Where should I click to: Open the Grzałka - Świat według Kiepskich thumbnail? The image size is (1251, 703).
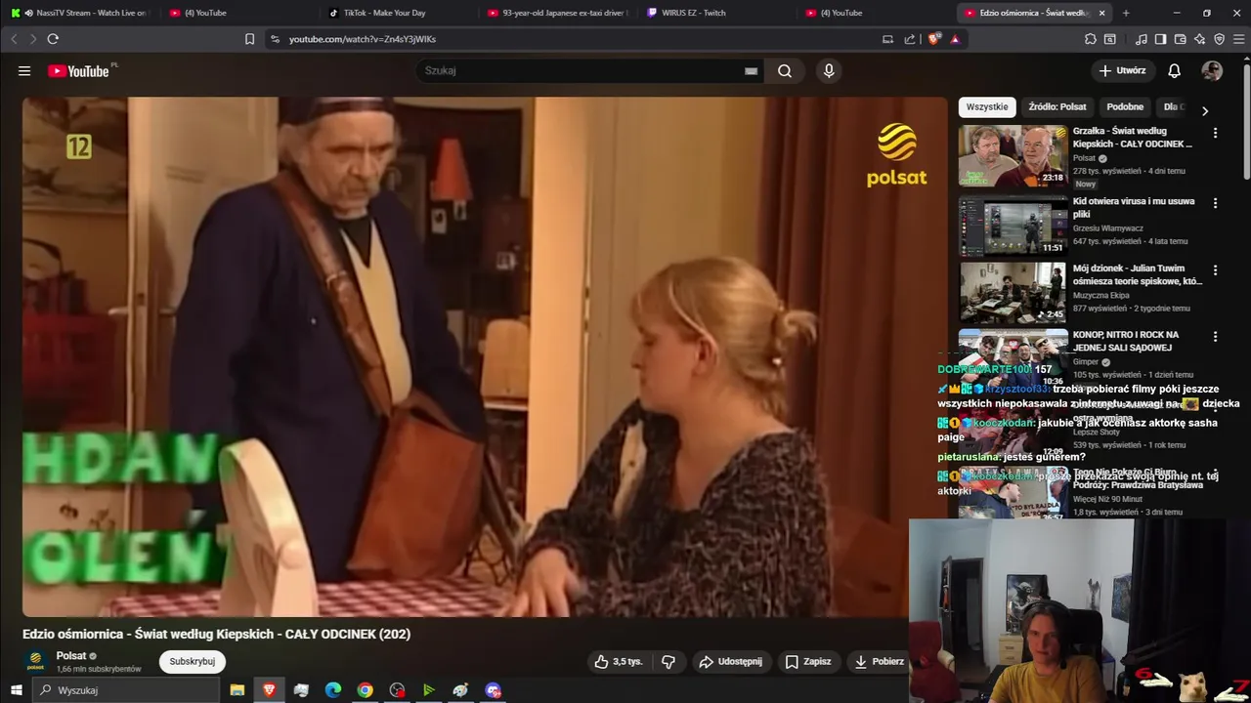coord(1014,155)
